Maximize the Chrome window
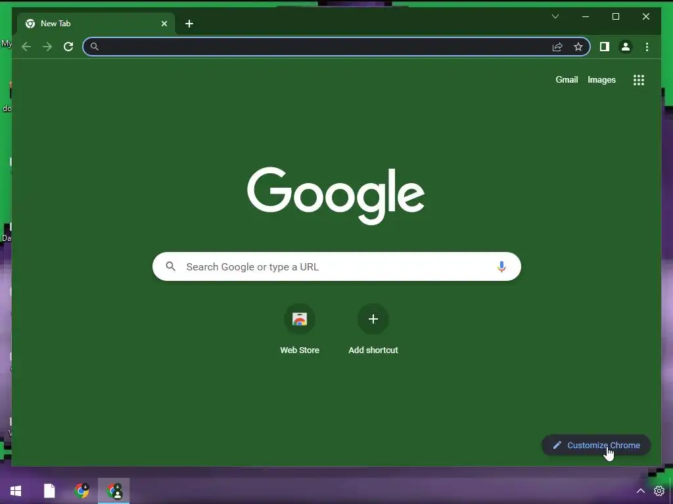The width and height of the screenshot is (673, 504). 615,16
